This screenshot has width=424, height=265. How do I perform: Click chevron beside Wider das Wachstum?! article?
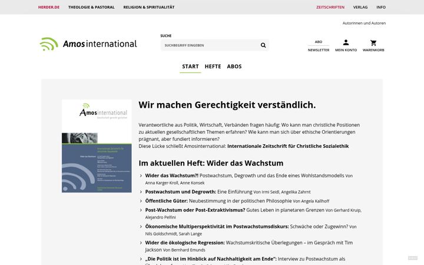coord(141,175)
